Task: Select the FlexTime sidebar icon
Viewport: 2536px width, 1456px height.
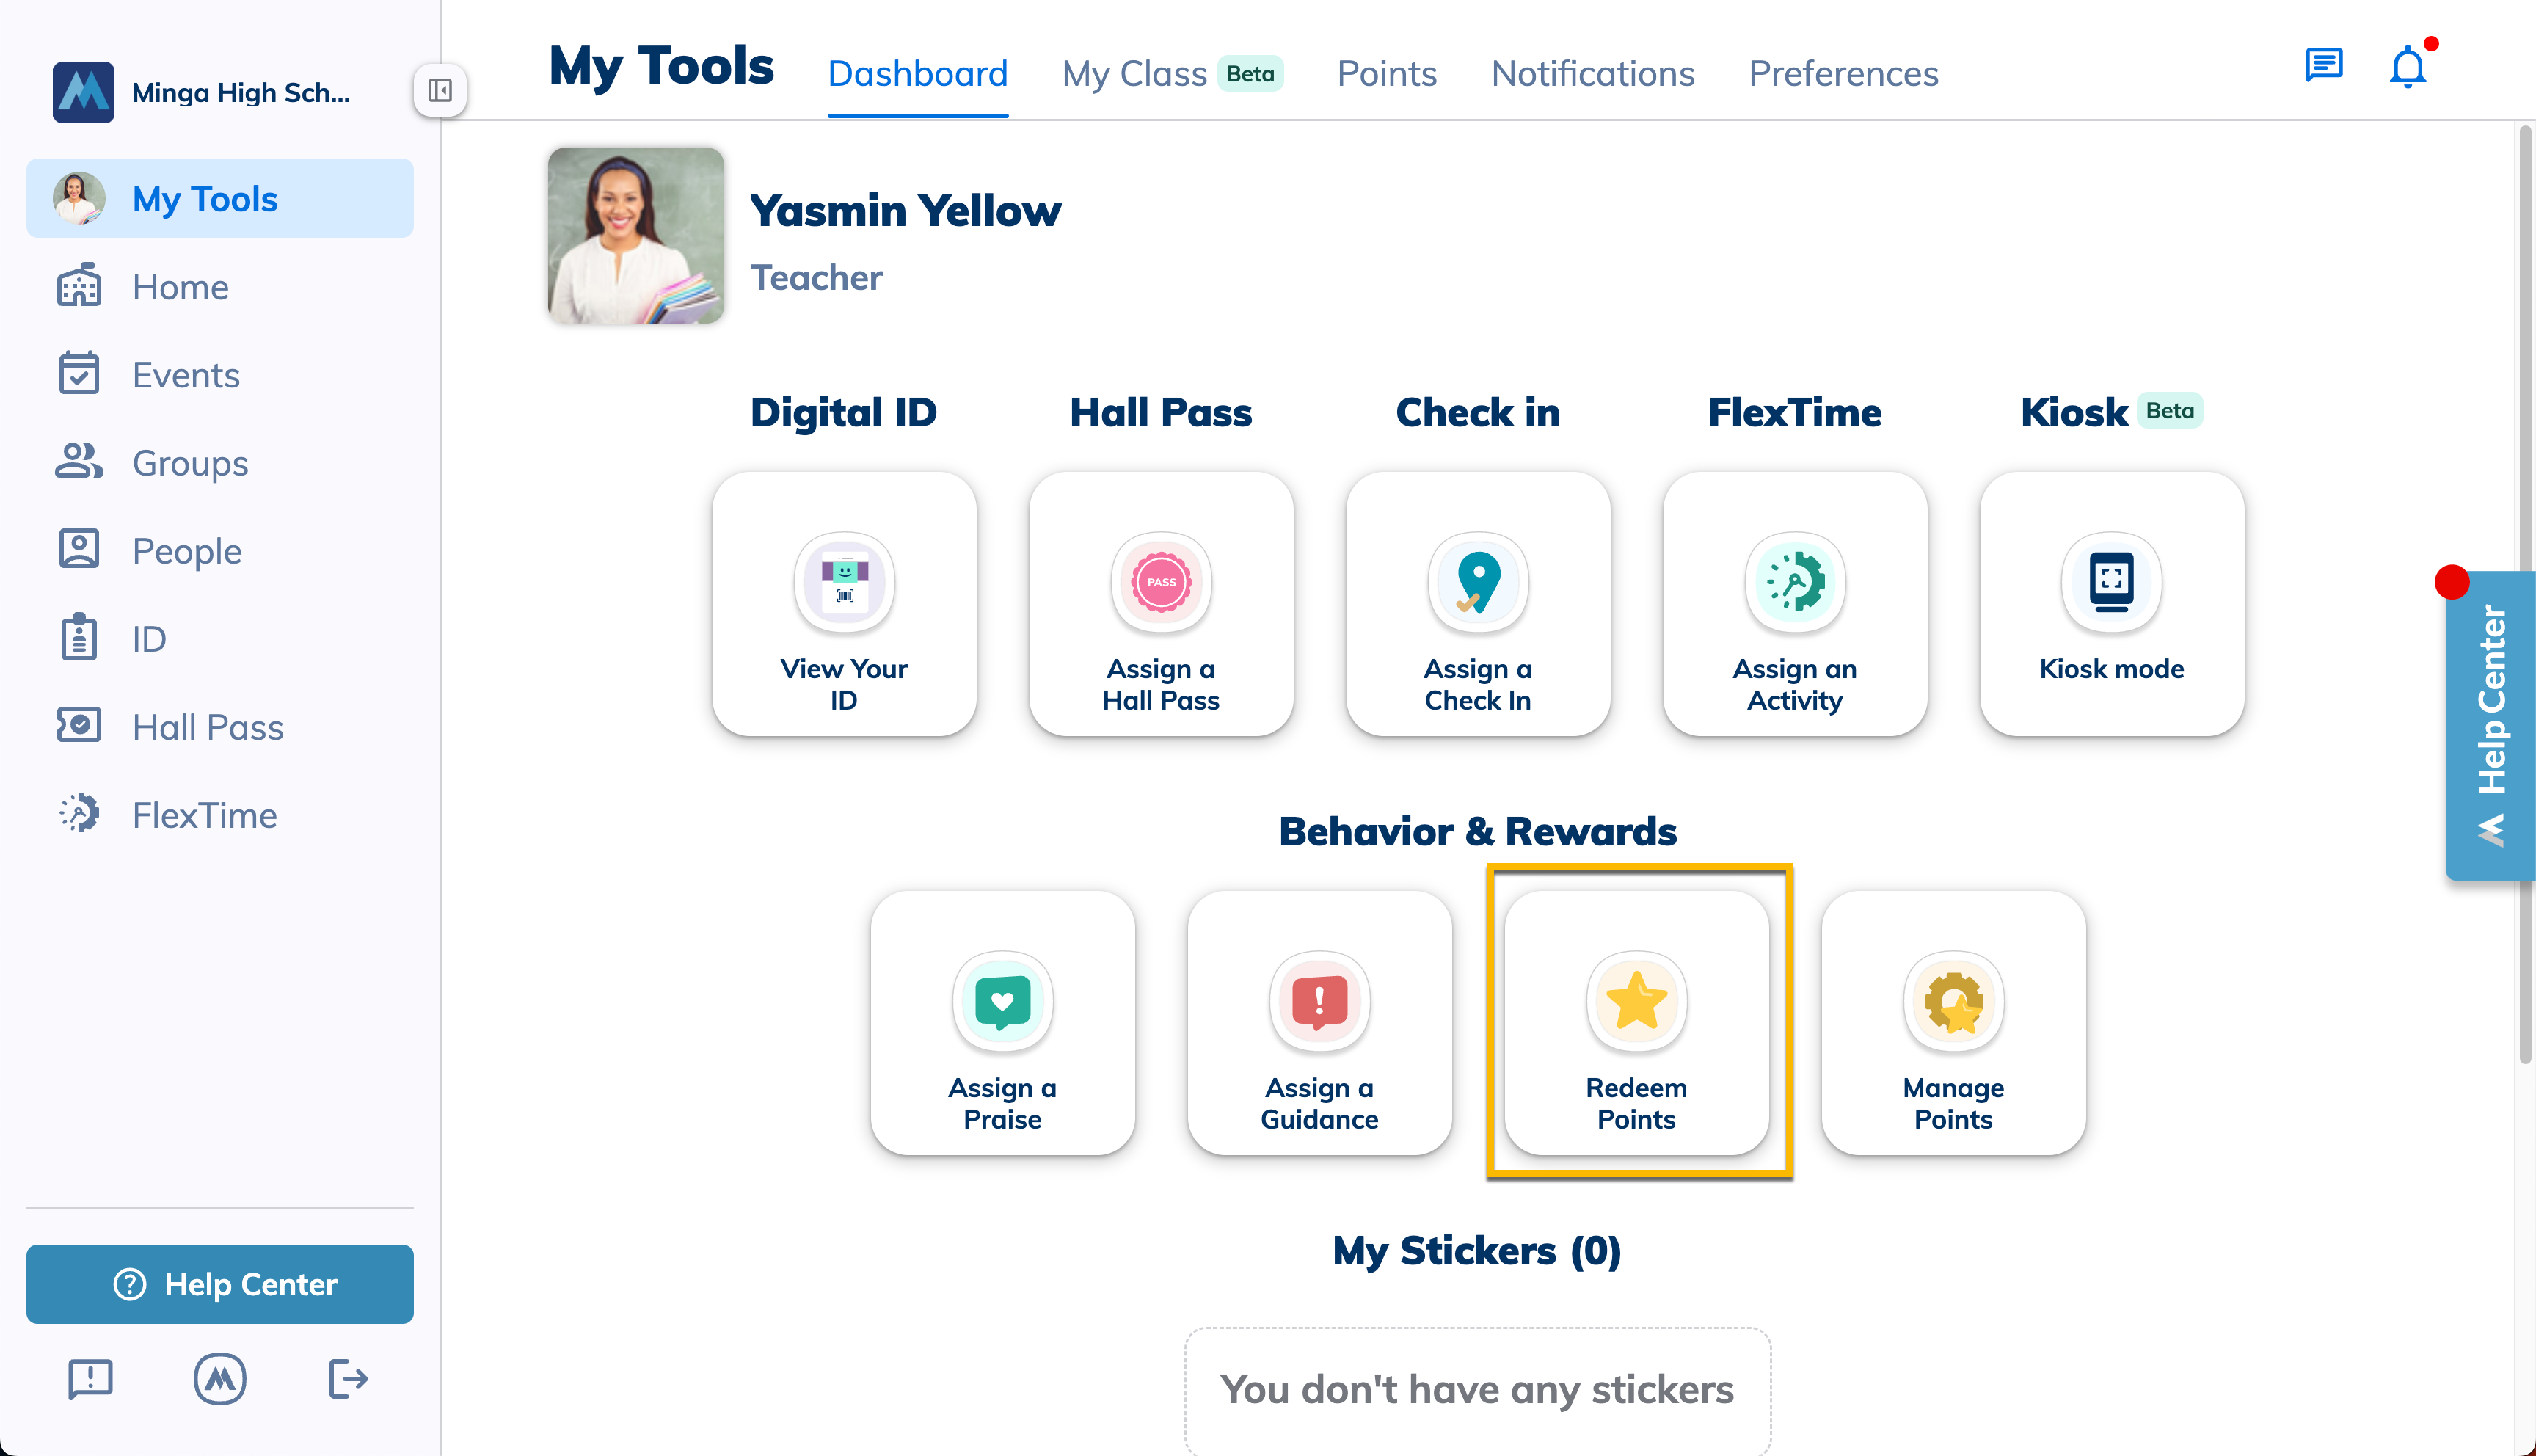Action: (x=78, y=814)
